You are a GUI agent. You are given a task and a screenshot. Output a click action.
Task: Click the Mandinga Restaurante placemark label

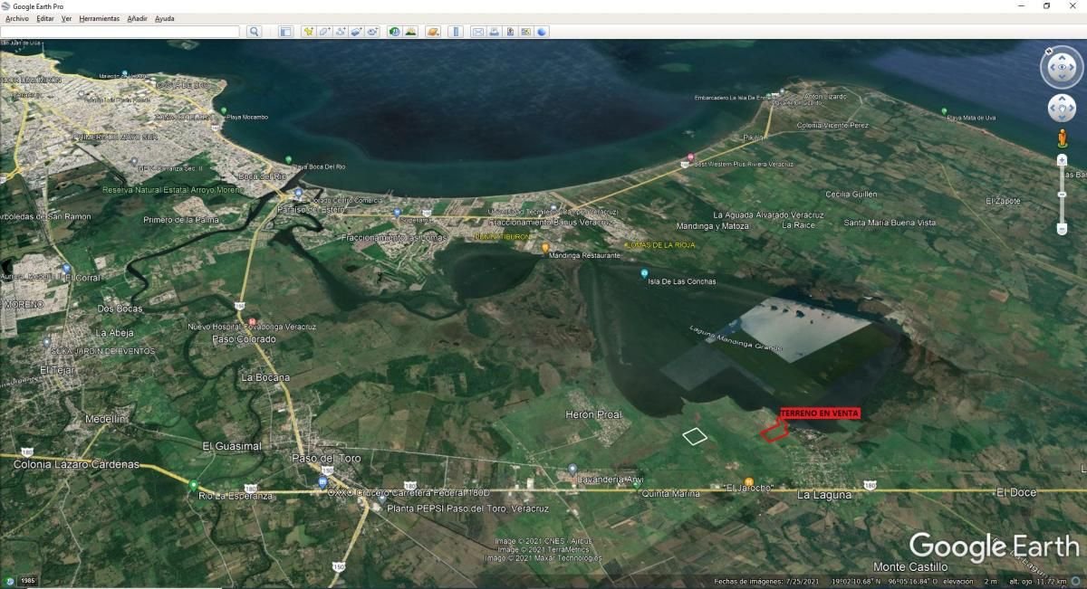(x=585, y=256)
